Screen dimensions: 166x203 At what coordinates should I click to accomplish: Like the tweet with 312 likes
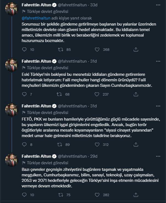point(97,144)
